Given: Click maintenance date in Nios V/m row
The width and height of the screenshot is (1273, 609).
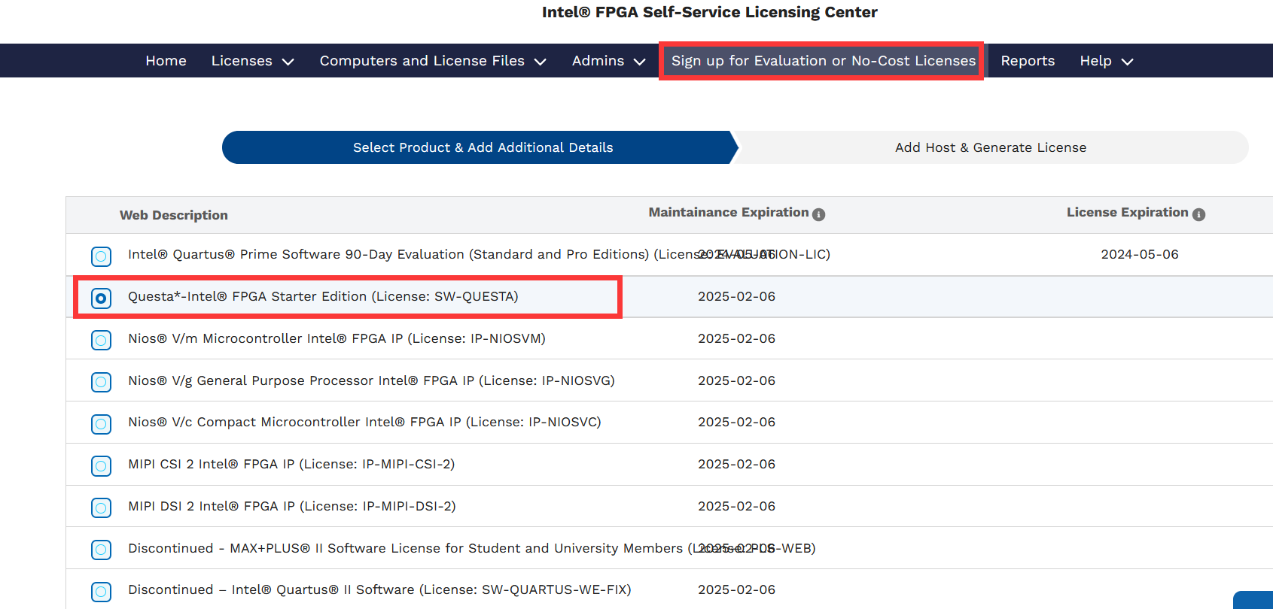Looking at the screenshot, I should [736, 338].
